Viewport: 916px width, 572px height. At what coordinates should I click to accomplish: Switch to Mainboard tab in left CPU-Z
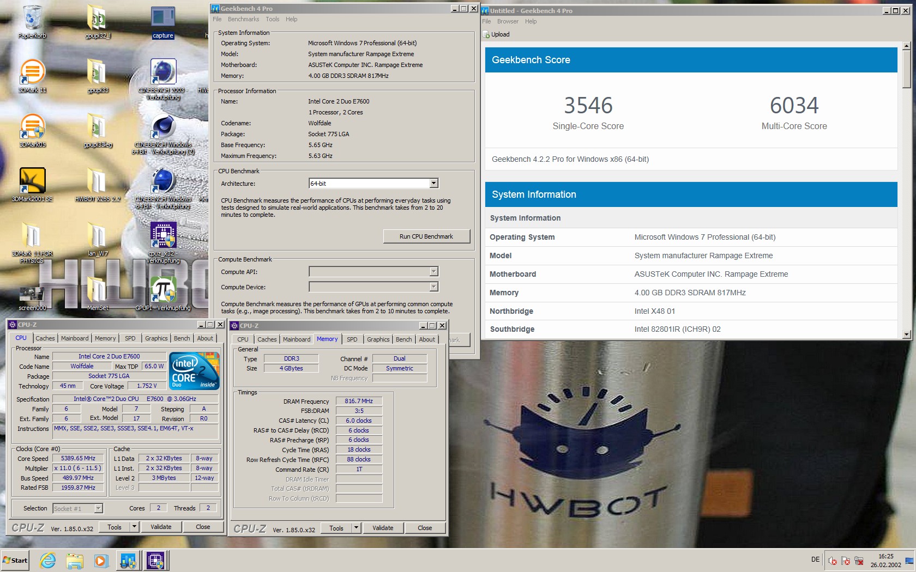tap(75, 338)
